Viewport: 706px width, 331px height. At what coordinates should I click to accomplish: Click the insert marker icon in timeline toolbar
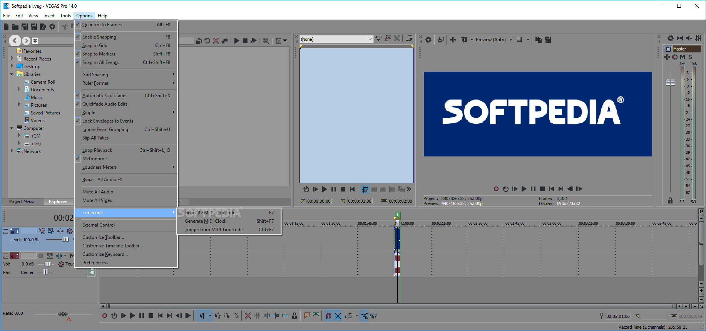click(x=307, y=316)
